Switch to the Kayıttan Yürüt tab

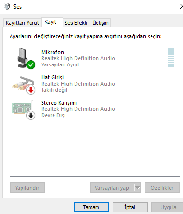click(22, 23)
